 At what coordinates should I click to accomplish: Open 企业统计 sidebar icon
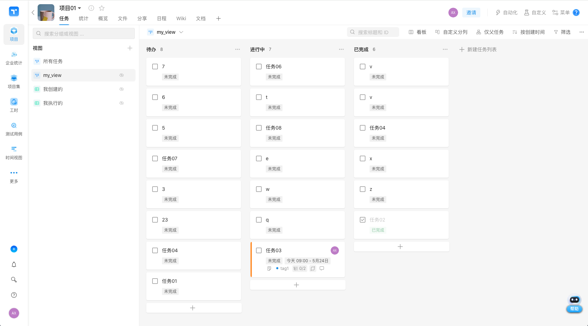click(x=14, y=58)
